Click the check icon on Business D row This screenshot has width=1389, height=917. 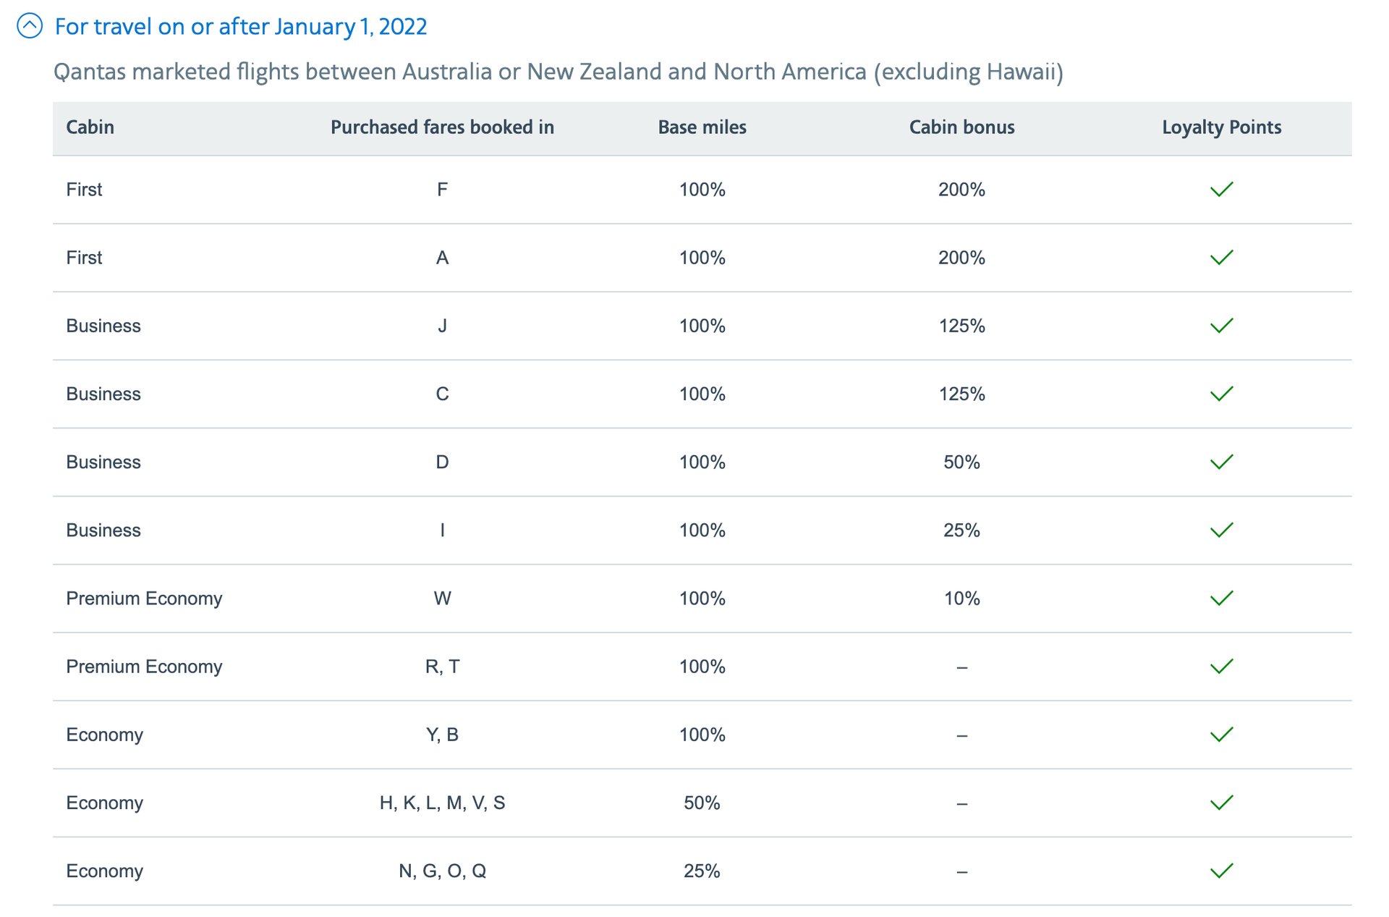1221,462
